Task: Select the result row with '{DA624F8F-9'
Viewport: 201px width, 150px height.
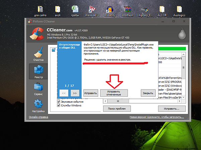Action: [170, 90]
